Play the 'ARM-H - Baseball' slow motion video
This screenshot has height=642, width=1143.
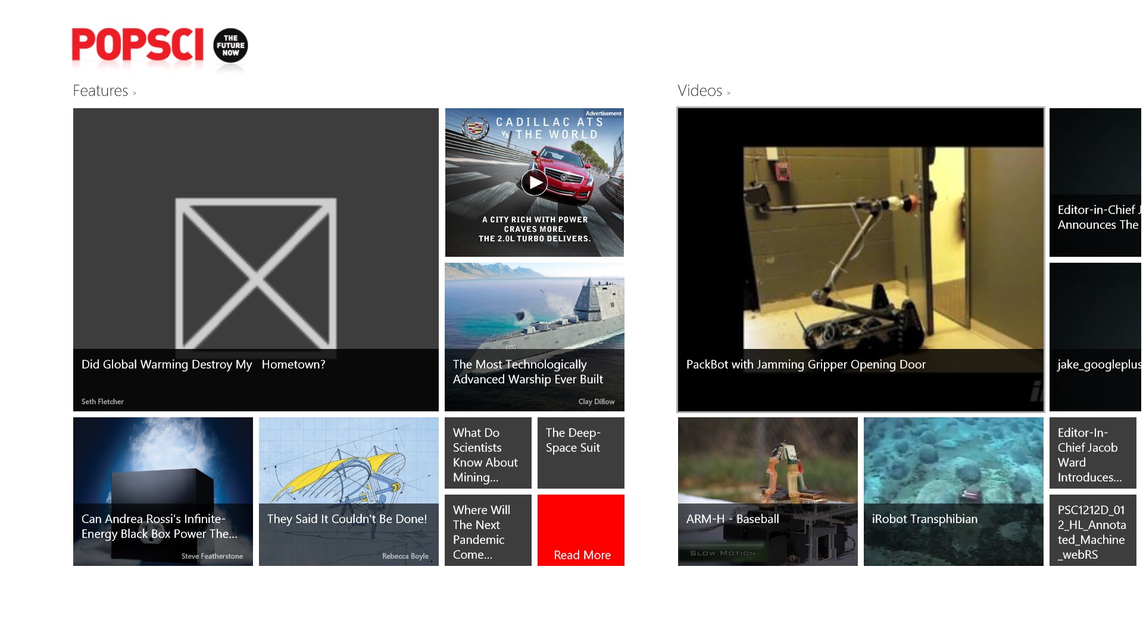(x=767, y=492)
